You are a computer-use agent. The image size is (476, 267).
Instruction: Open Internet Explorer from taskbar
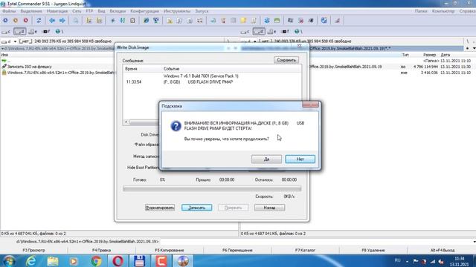(31, 261)
